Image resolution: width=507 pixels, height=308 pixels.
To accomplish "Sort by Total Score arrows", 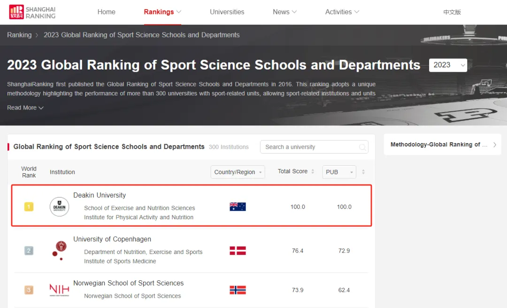I will (313, 171).
